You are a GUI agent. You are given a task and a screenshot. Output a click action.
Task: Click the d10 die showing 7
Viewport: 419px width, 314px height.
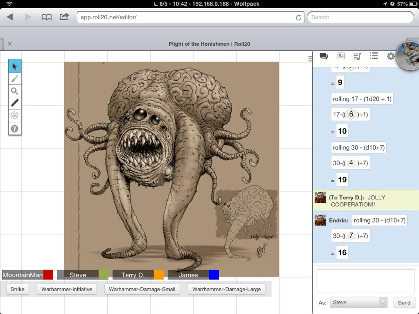pyautogui.click(x=351, y=236)
